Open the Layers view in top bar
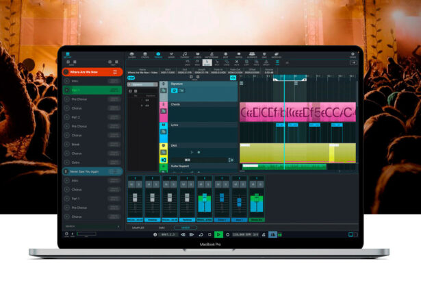The height and width of the screenshot is (281, 421). pos(132,56)
